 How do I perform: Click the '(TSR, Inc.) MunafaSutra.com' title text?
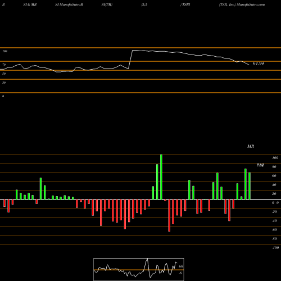(242, 4)
